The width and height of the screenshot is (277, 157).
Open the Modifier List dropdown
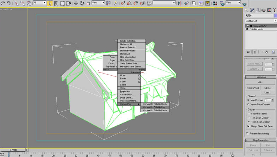(260, 21)
